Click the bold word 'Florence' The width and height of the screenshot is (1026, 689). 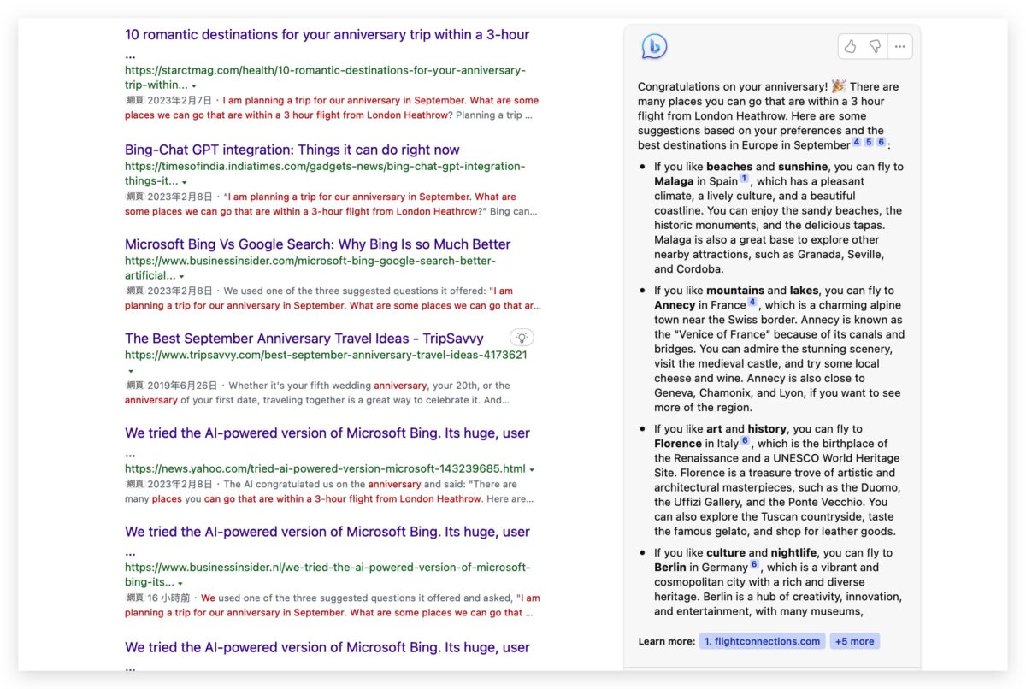pos(677,444)
